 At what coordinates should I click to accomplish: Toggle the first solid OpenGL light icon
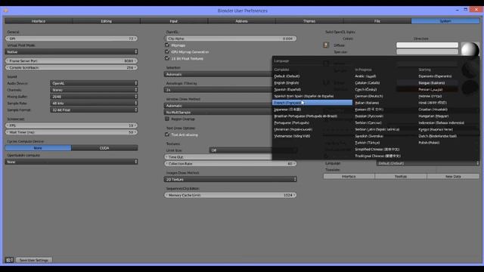click(326, 45)
